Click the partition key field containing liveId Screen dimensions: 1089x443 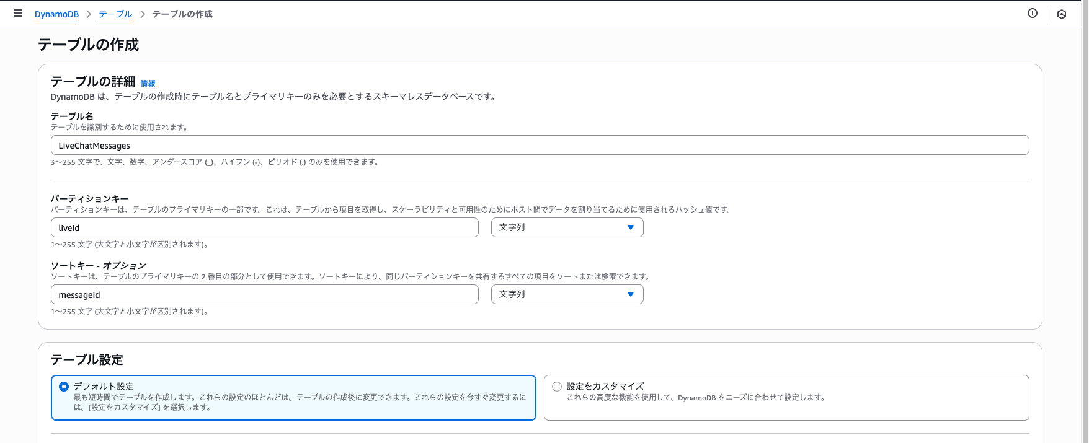(264, 227)
